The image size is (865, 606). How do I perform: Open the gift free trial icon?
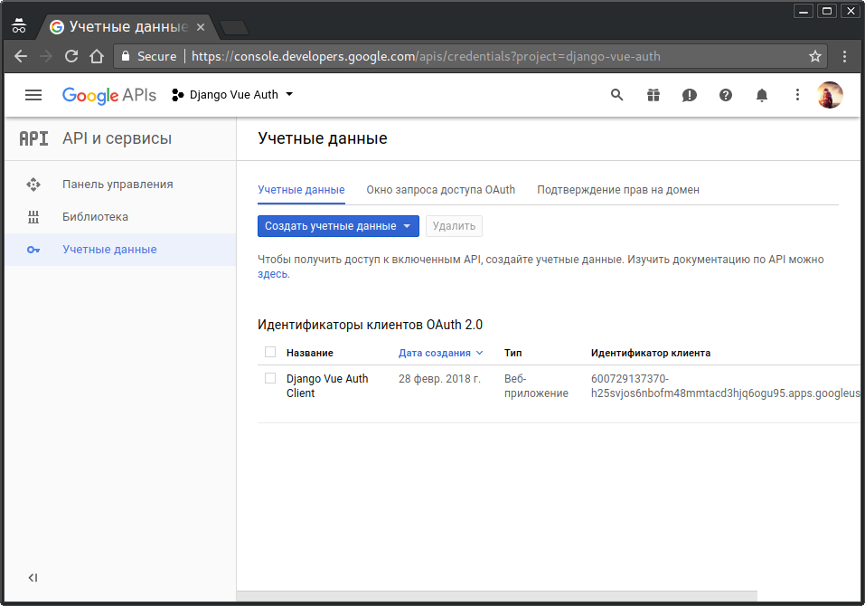(x=653, y=95)
